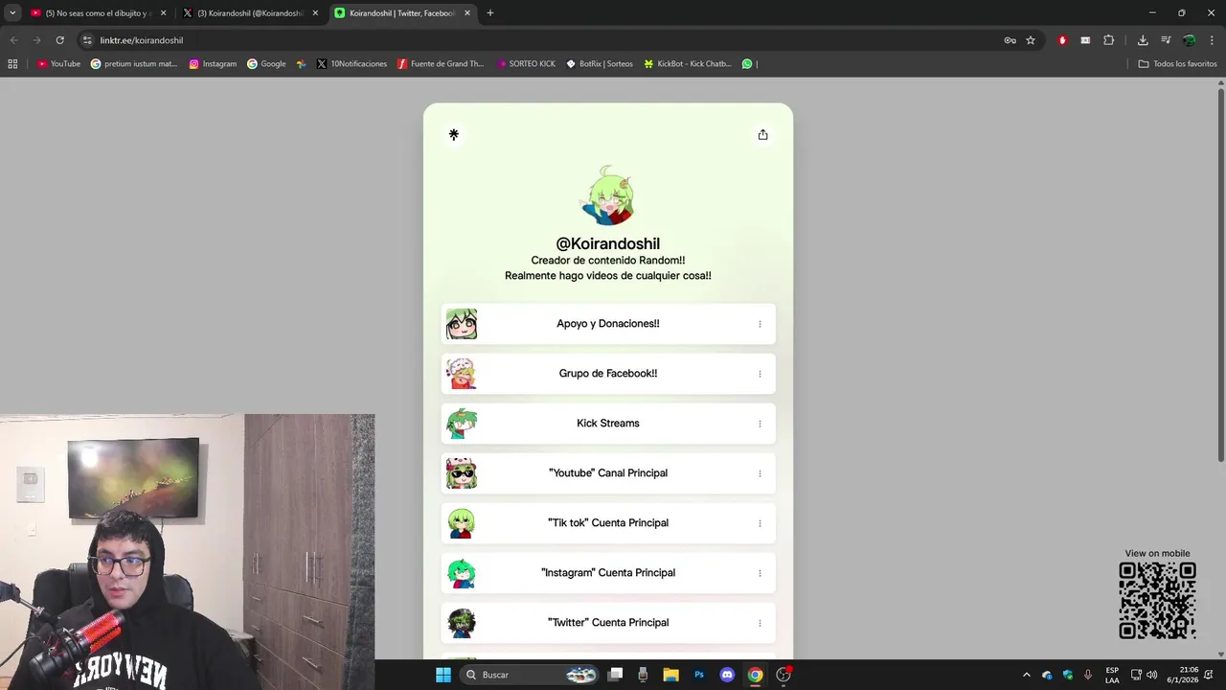The width and height of the screenshot is (1226, 690).
Task: Close the YouTube browser tab
Action: (x=163, y=13)
